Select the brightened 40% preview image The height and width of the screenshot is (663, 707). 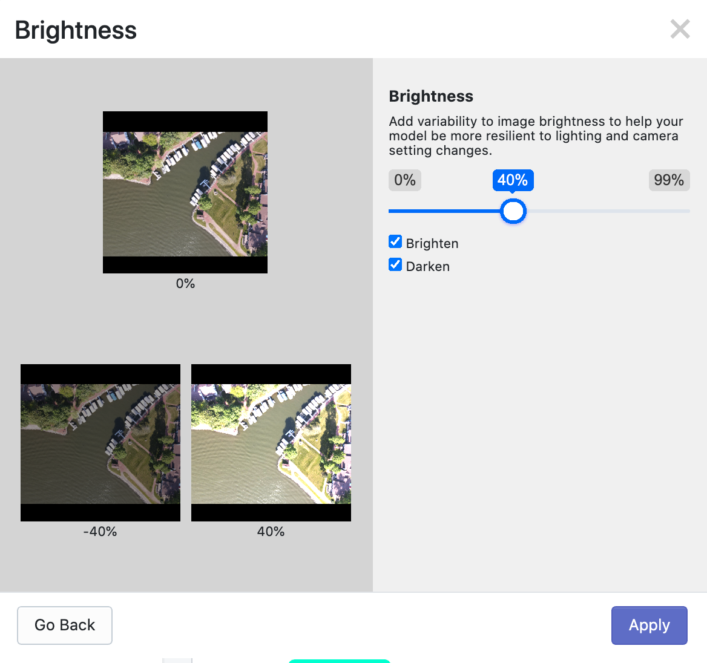point(271,442)
